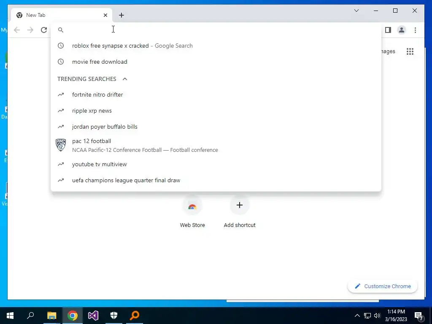Go forward using the forward arrow
Viewport: 432px width, 324px height.
pos(30,30)
